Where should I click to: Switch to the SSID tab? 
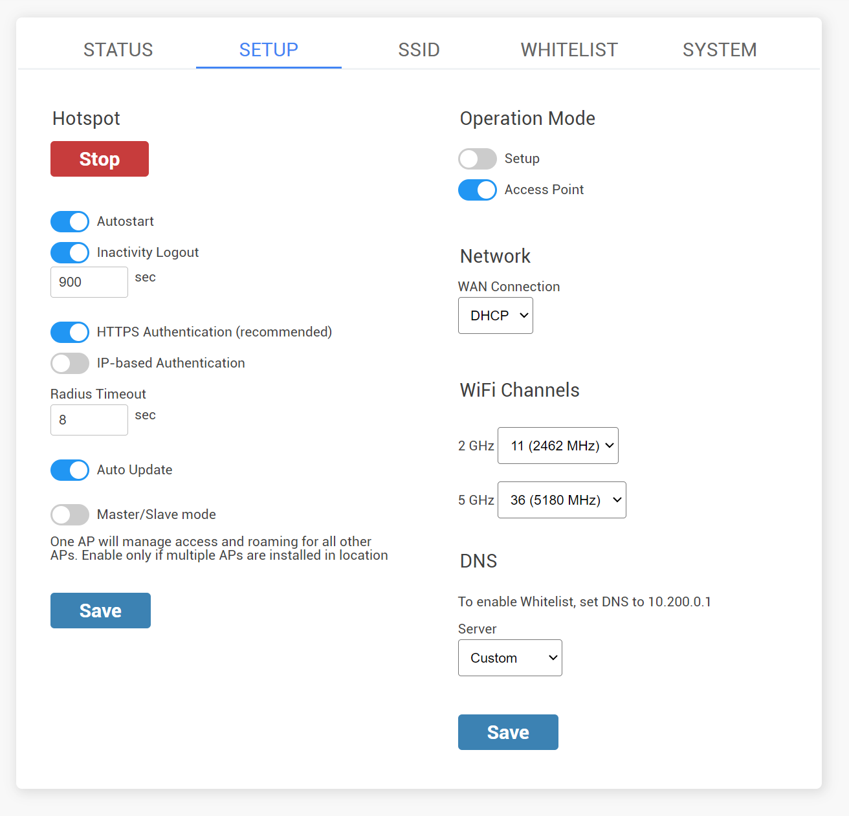(419, 50)
